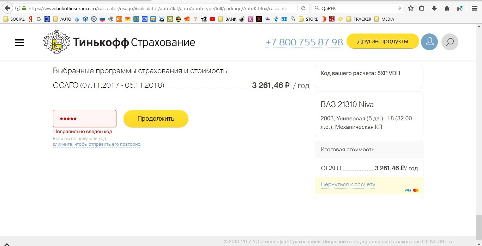Resend code via кликните, чтобы отправить link
The height and width of the screenshot is (246, 482).
[97, 144]
